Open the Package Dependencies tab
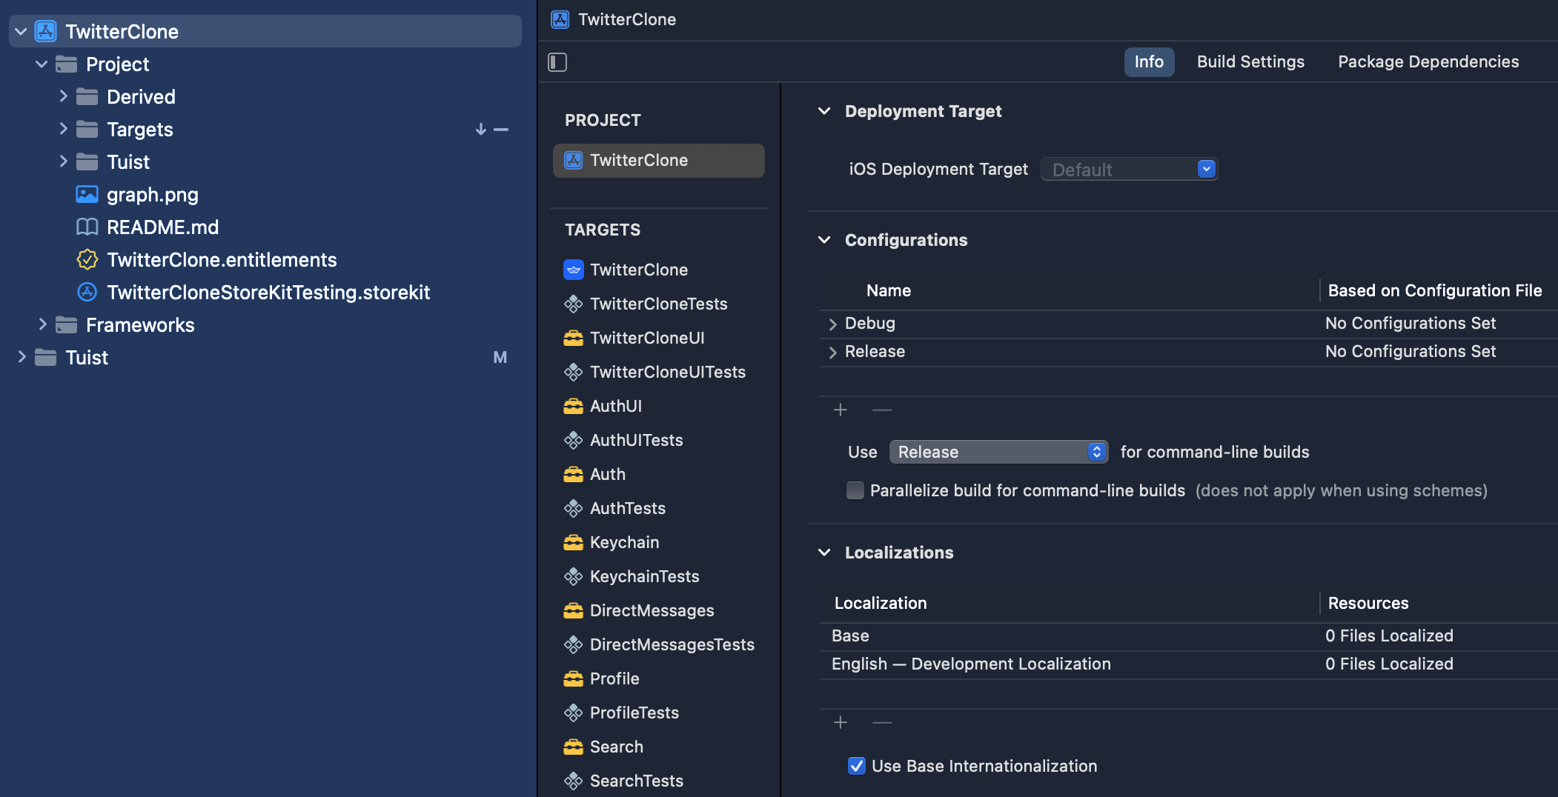The width and height of the screenshot is (1558, 797). 1428,62
